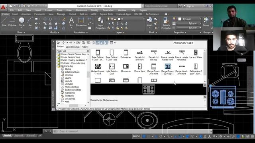255x143 pixels.
Task: Select Kitchens.dwg in folder list
Action: (x=67, y=66)
